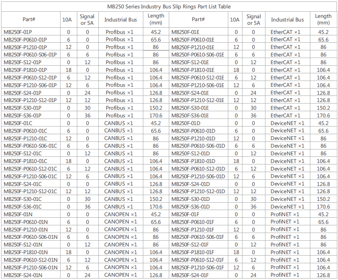The width and height of the screenshot is (338, 280).
Task: Click the left-side Industrial Bus column header
Action: click(121, 20)
